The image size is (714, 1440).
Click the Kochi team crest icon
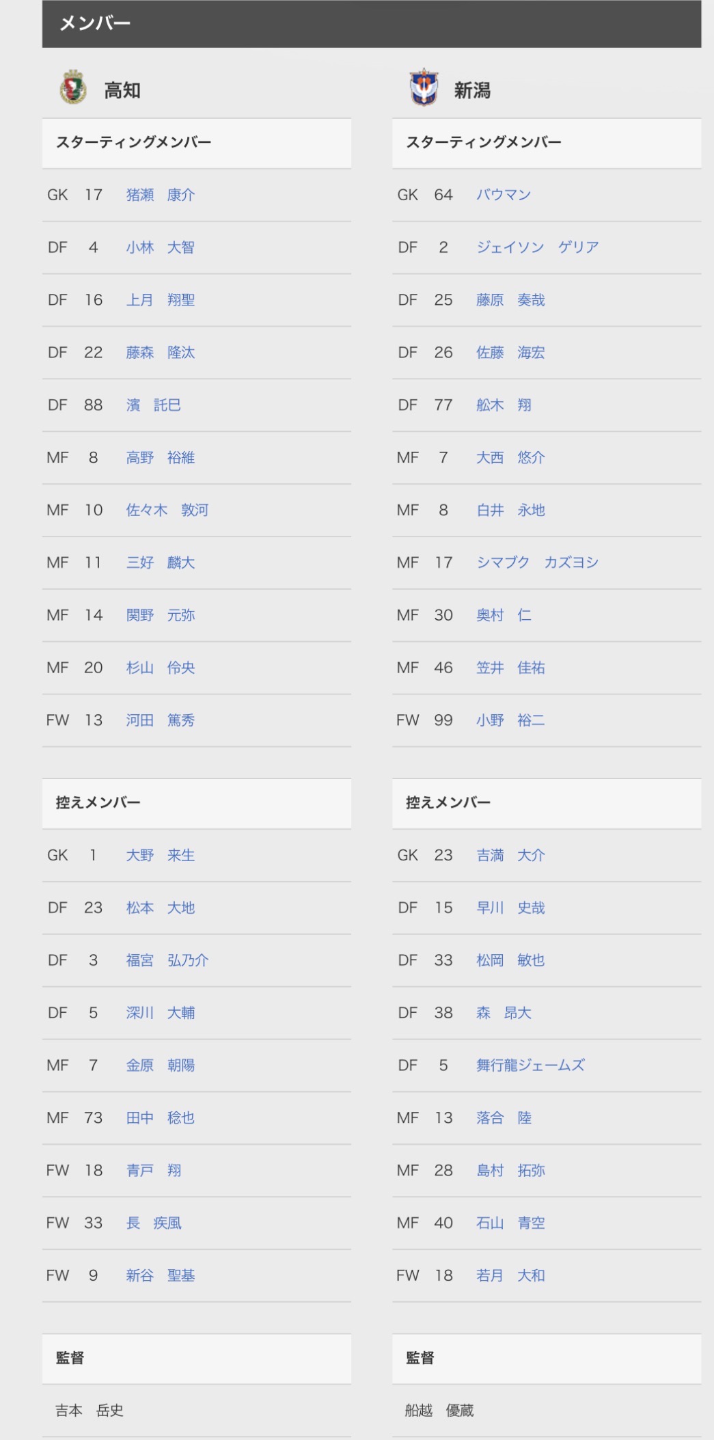(72, 87)
